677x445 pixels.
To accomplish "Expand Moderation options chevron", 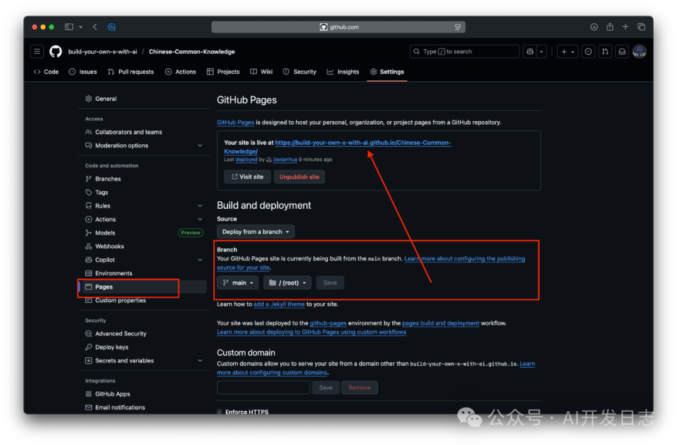I will click(200, 146).
